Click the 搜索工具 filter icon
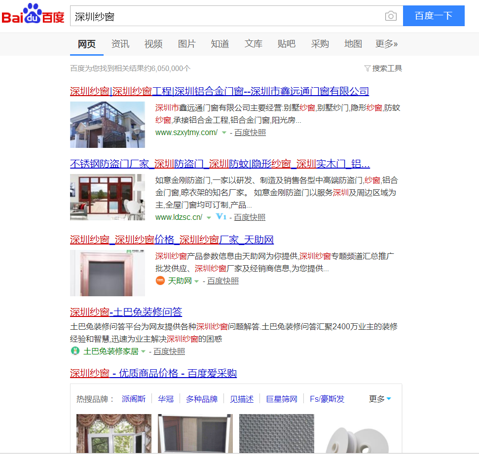The width and height of the screenshot is (479, 454). [x=367, y=69]
